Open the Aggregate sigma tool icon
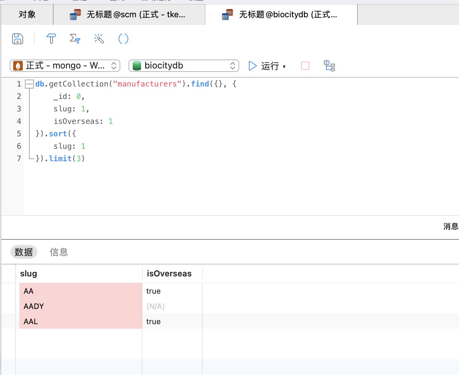Viewport: 459px width, 375px height. click(x=75, y=39)
